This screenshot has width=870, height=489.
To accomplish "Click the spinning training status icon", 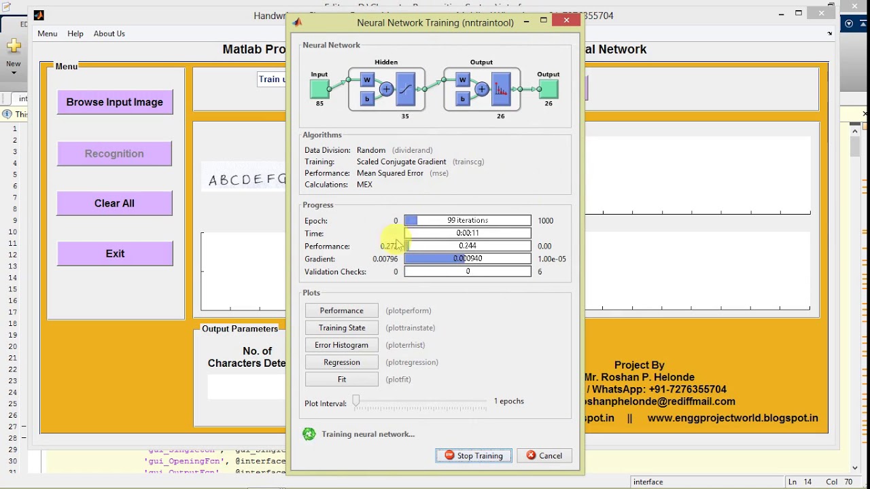I will (x=309, y=434).
